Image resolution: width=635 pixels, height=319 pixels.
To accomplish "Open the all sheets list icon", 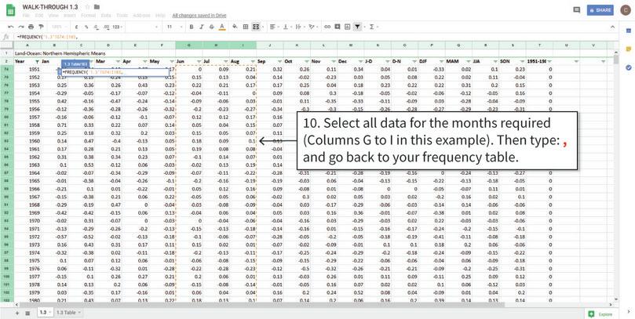I will point(27,313).
